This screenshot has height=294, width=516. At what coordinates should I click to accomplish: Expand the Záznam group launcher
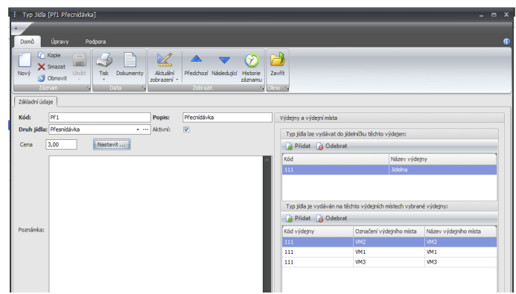(x=88, y=88)
